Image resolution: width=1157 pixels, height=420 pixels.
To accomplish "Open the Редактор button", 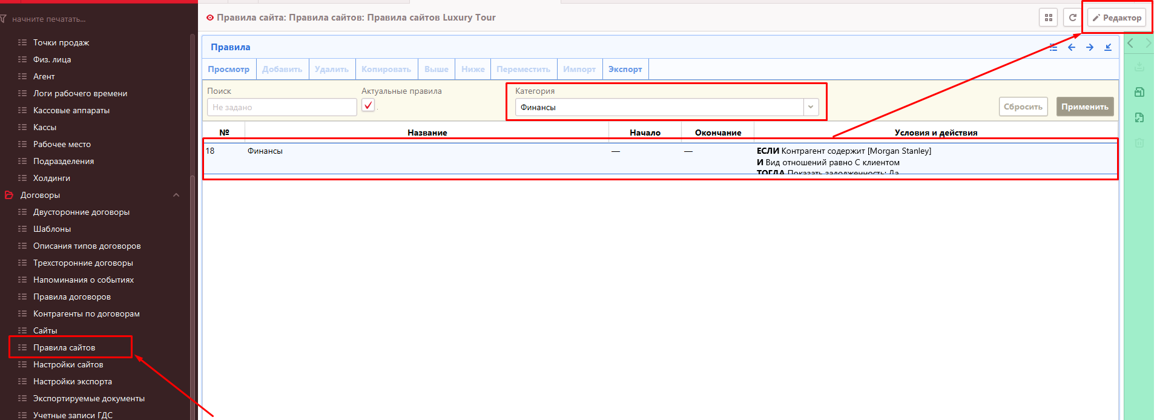I will pyautogui.click(x=1116, y=18).
